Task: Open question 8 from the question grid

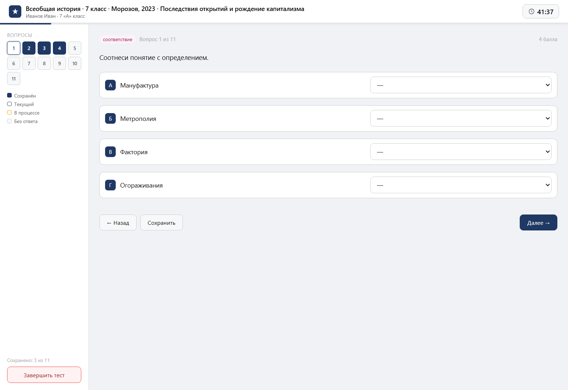Action: tap(44, 63)
